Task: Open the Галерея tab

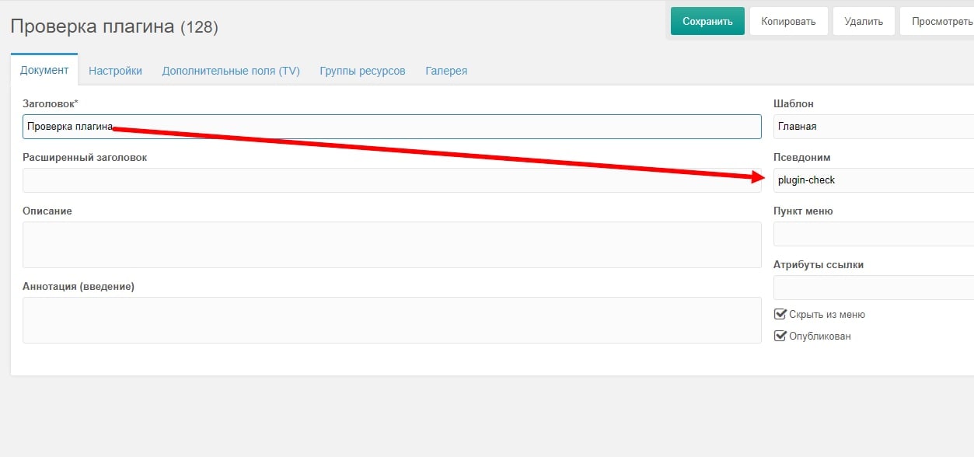Action: [x=446, y=71]
